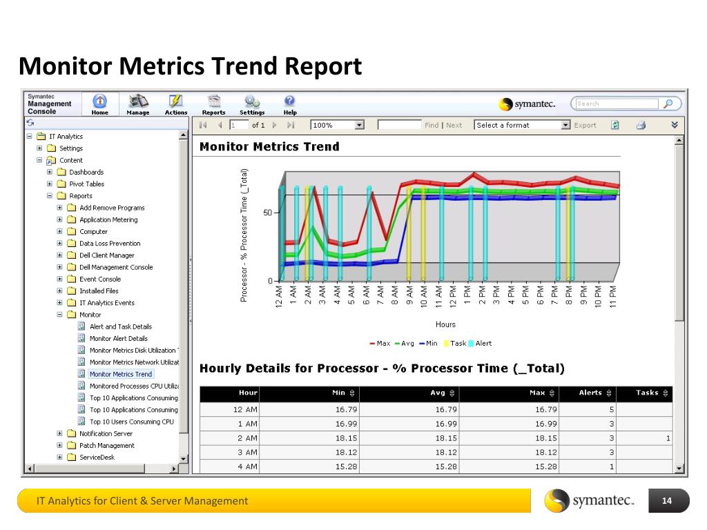
Task: Sort table by Alerts column arrows
Action: pos(609,393)
